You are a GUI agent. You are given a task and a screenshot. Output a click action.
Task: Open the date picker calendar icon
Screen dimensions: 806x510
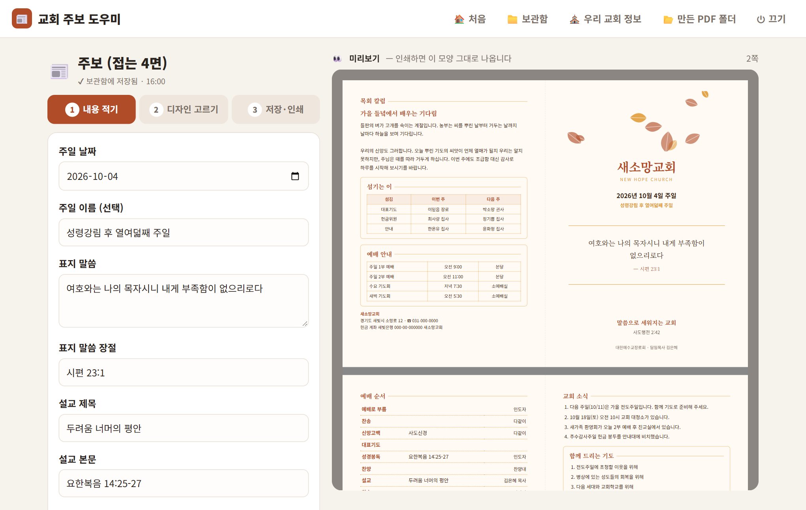(x=295, y=176)
